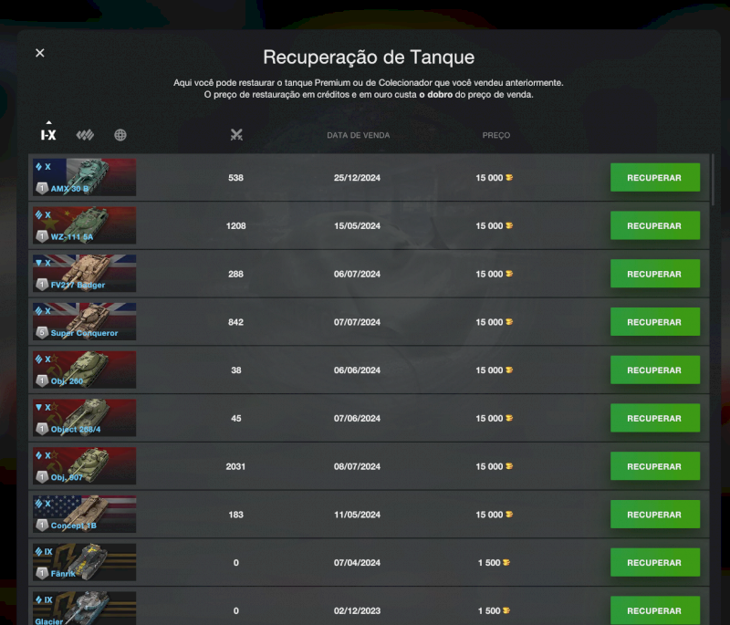Image resolution: width=730 pixels, height=625 pixels.
Task: Recover the Concept 1B tank
Action: tap(654, 515)
